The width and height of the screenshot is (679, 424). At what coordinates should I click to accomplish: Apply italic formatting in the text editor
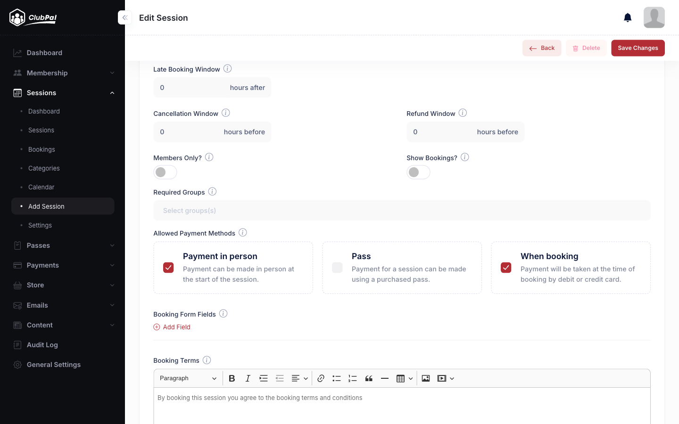tap(248, 378)
